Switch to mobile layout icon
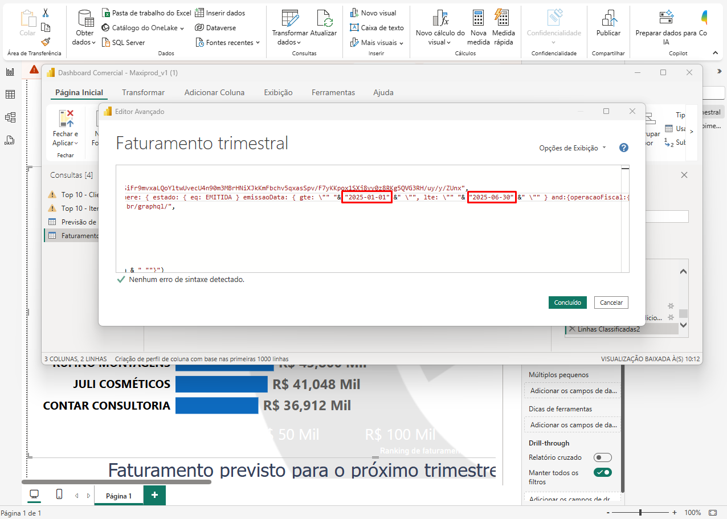This screenshot has width=727, height=519. (59, 495)
